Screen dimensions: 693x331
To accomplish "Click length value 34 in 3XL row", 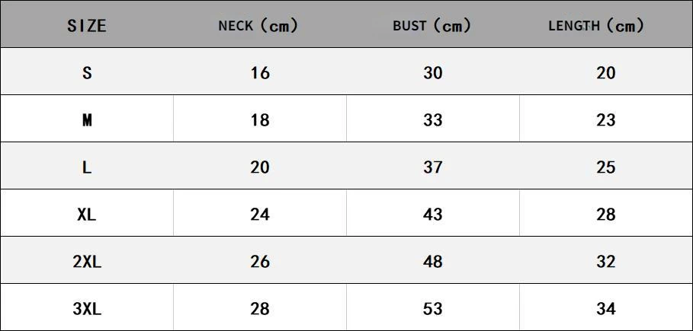I will tap(606, 309).
